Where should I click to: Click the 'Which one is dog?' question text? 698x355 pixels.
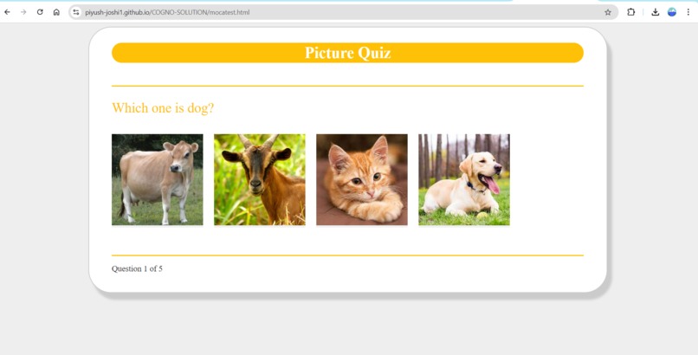coord(163,107)
